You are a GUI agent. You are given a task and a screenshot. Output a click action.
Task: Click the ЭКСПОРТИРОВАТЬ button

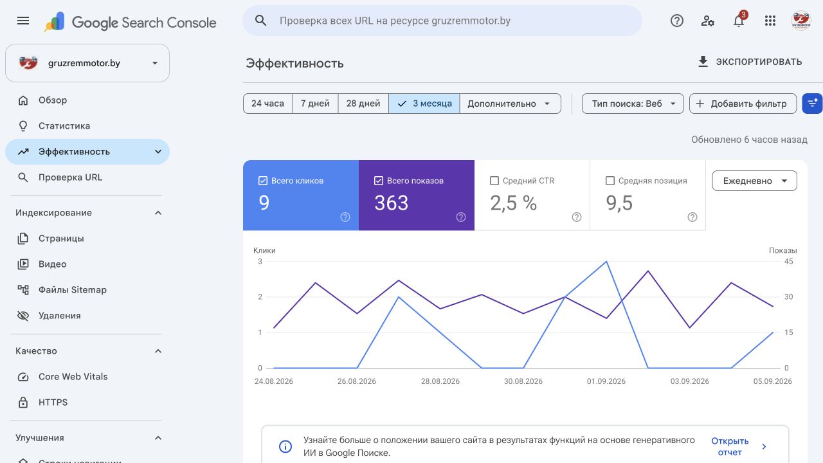750,62
